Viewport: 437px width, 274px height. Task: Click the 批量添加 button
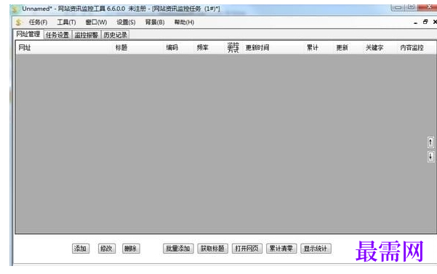coord(178,249)
